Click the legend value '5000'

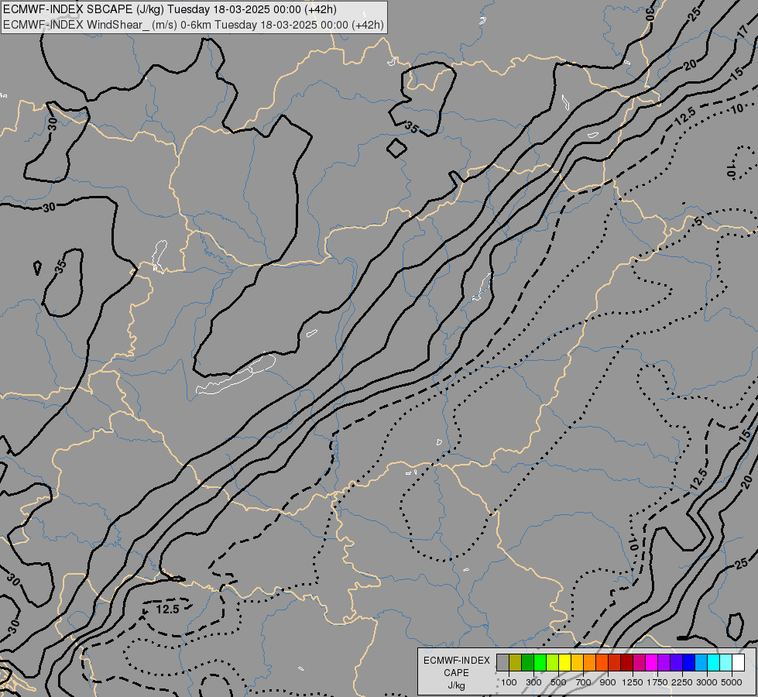pos(732,682)
